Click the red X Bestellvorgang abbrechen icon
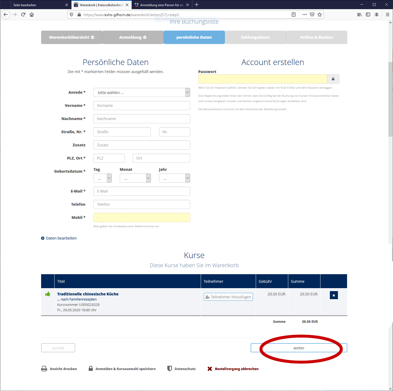Screen dimensions: 393x391 click(x=210, y=369)
